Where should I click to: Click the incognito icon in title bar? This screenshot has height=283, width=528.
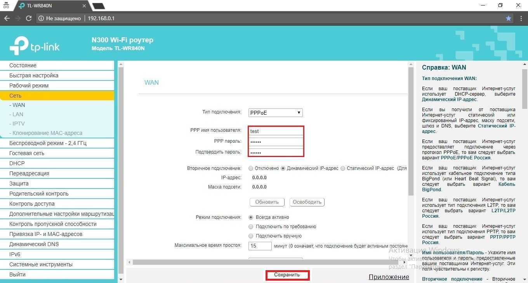point(6,5)
